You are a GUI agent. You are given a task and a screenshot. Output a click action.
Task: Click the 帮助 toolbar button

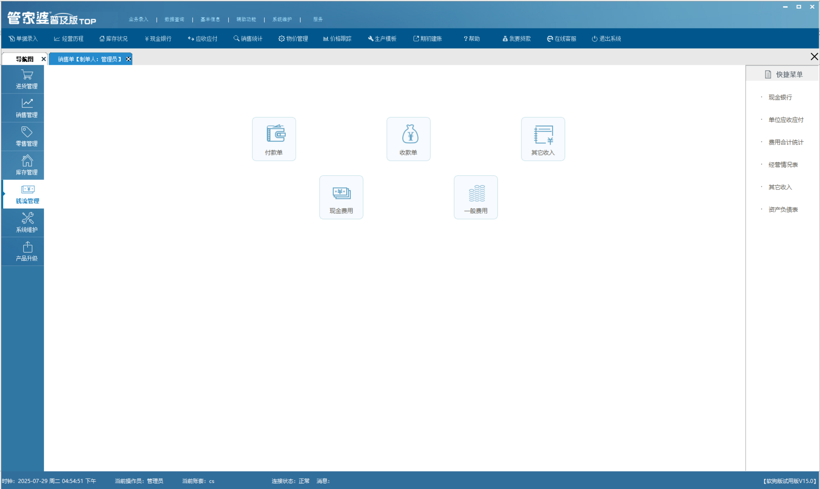pyautogui.click(x=472, y=38)
